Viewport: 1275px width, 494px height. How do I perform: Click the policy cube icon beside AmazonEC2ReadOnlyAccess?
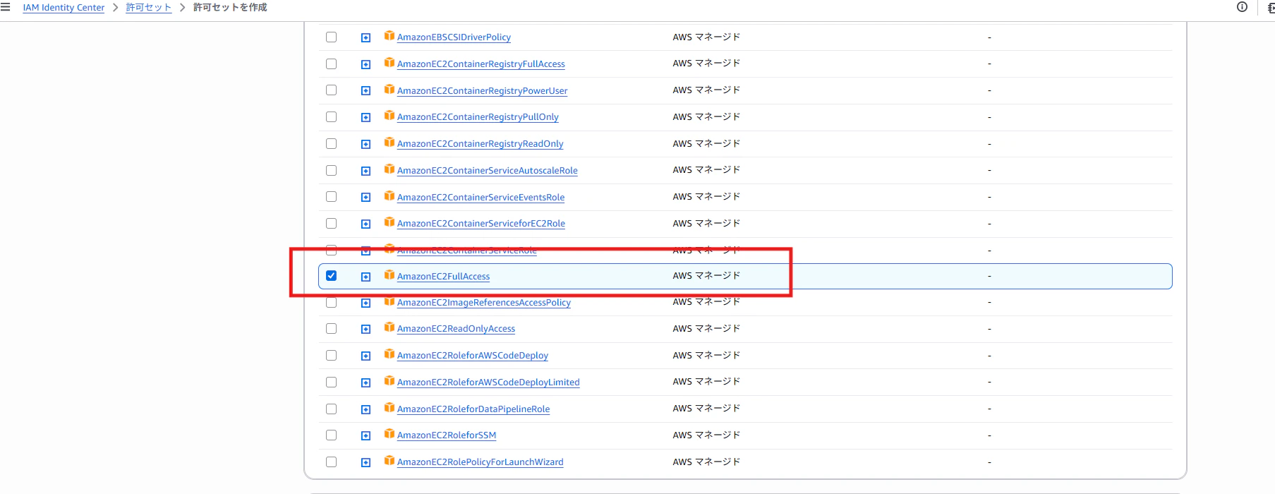[x=389, y=327]
